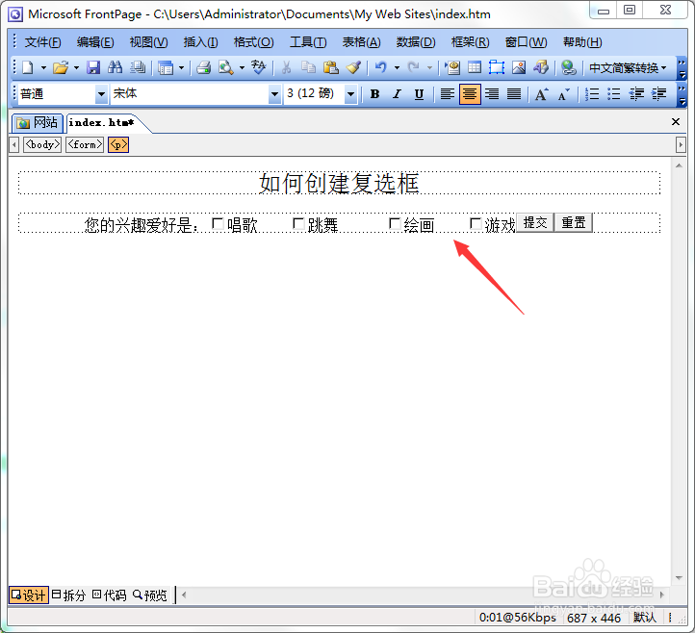Open the 中文简繁转换 dropdown
Viewport: 695px width, 633px height.
click(628, 67)
